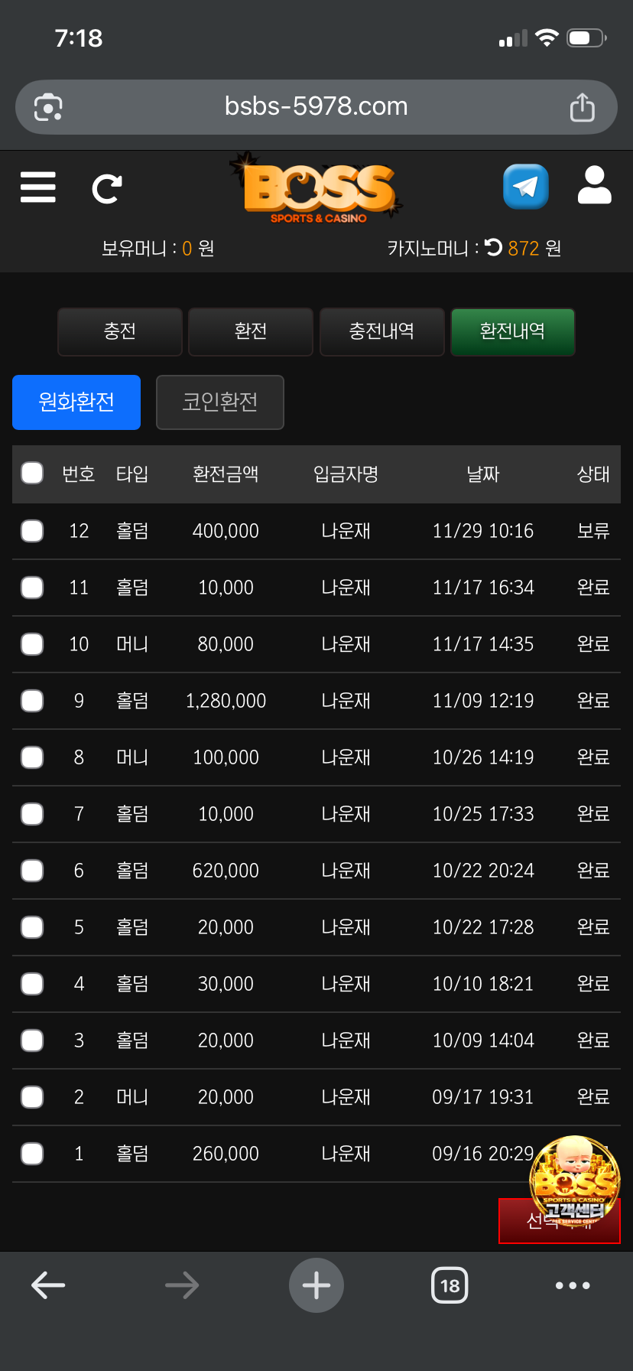Show open tabs (18) switcher
The width and height of the screenshot is (633, 1371).
point(450,1285)
